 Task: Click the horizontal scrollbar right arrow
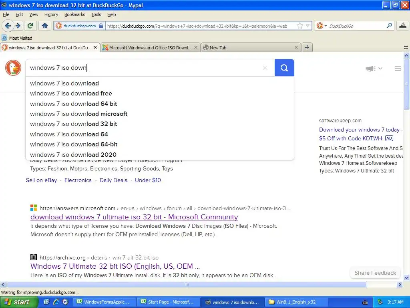click(x=400, y=284)
